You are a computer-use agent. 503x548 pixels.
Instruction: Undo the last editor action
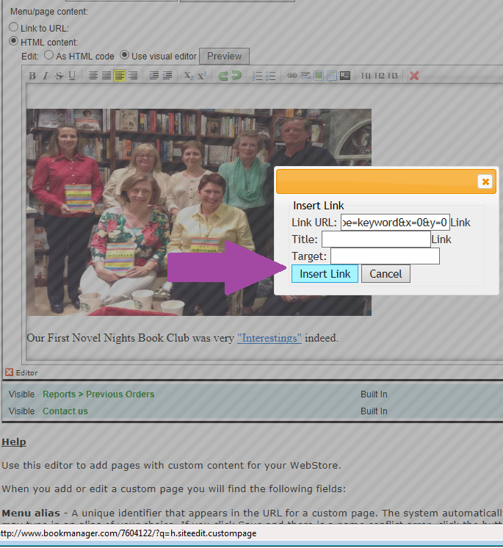[222, 76]
